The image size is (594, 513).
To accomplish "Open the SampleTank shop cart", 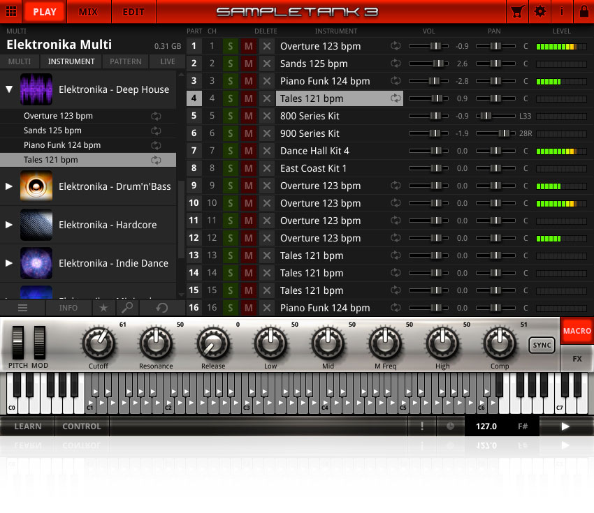I will (x=518, y=11).
